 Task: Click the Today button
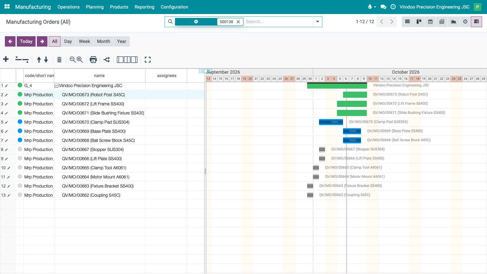[x=26, y=41]
